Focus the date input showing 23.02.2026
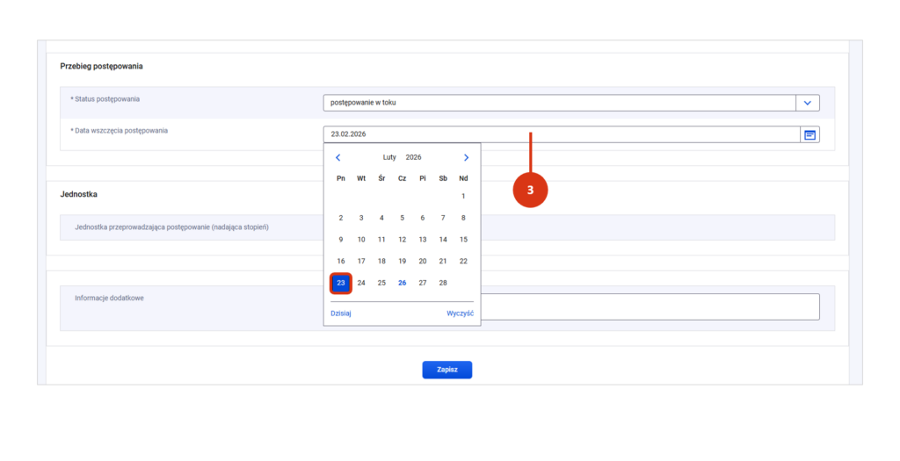This screenshot has height=461, width=900. [x=561, y=134]
